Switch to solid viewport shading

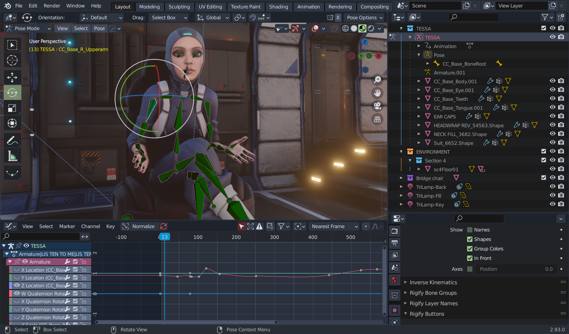point(354,28)
